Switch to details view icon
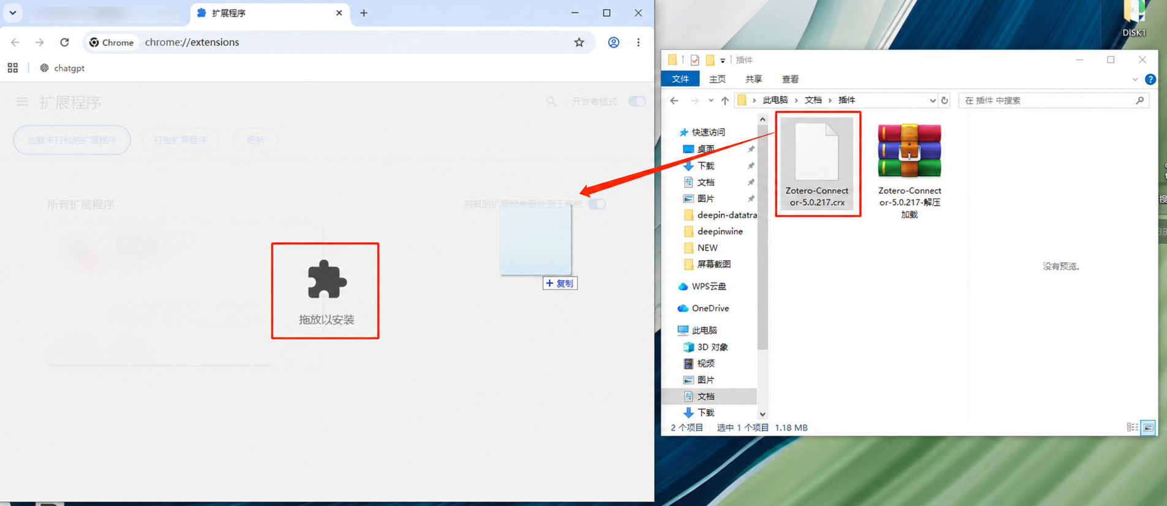Viewport: 1167px width, 506px height. click(x=1132, y=428)
